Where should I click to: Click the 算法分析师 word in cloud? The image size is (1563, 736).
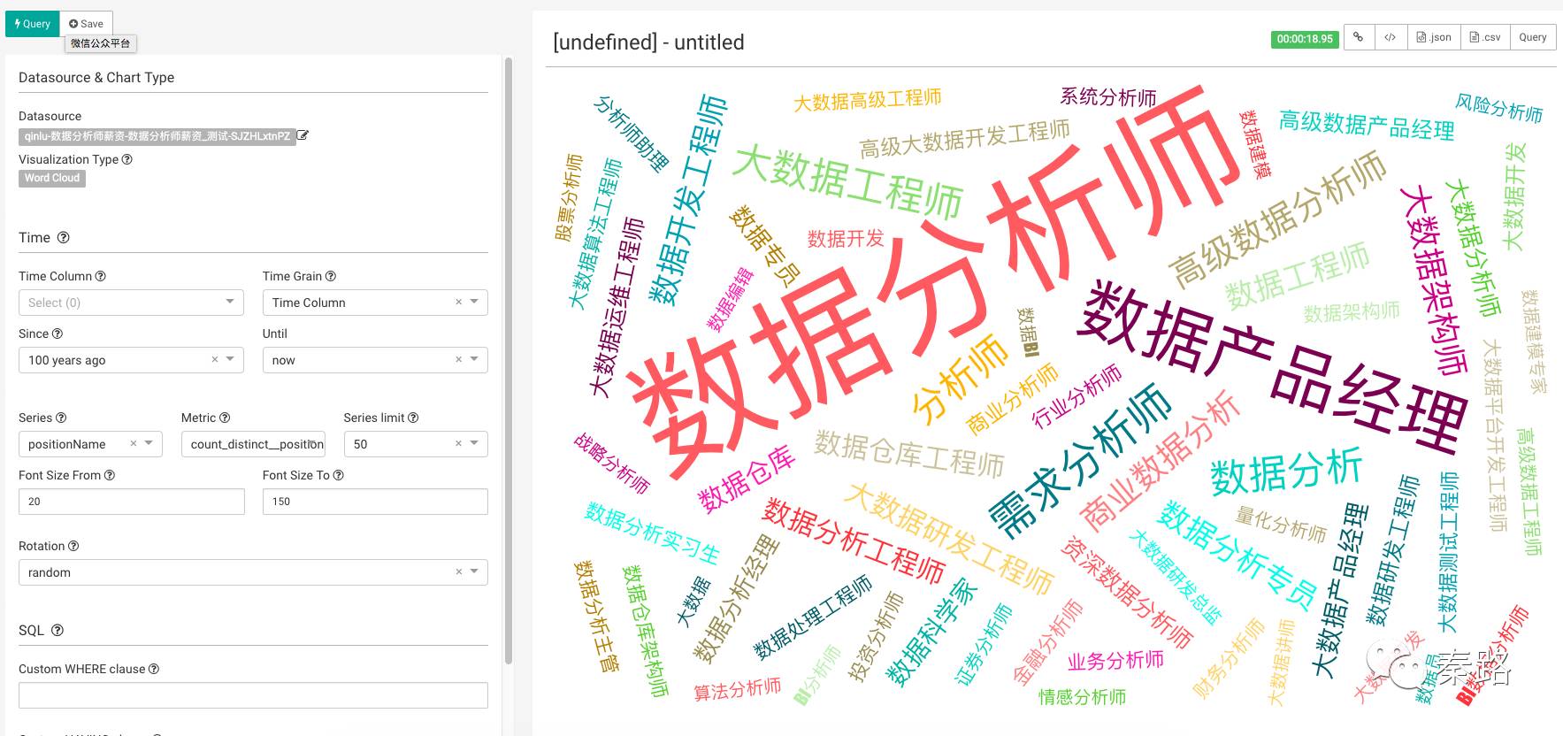(x=737, y=689)
